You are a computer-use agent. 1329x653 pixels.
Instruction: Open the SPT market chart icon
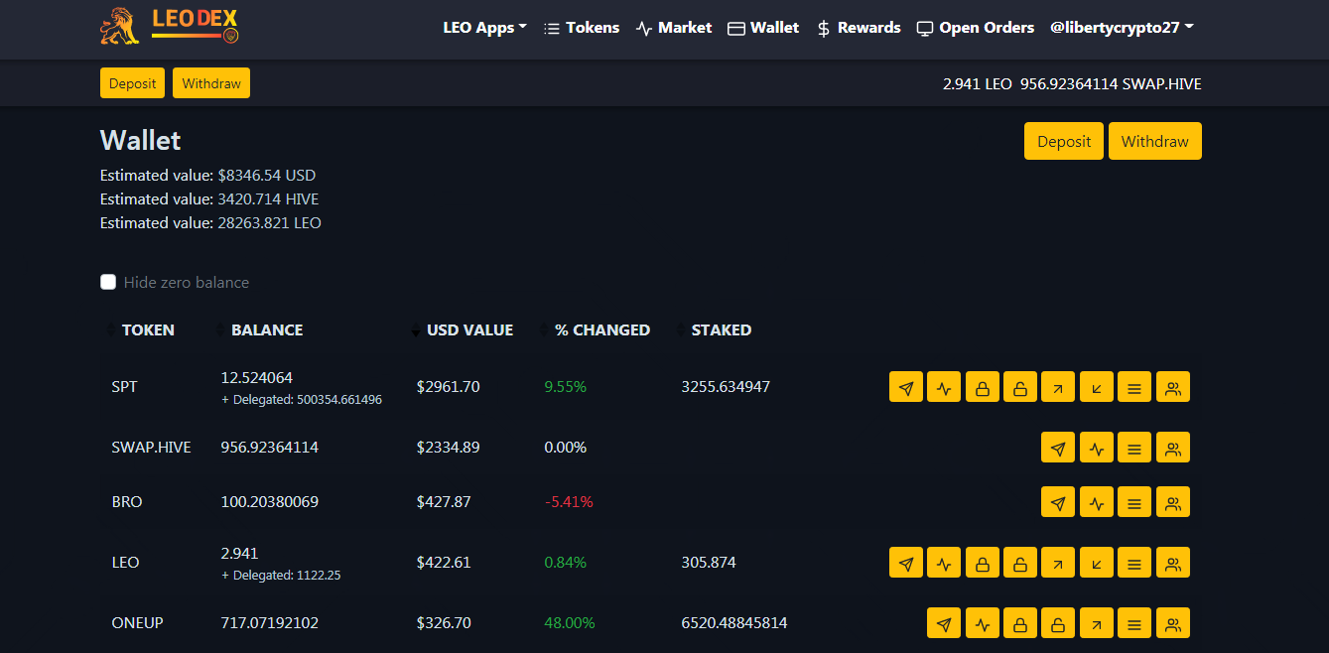(x=944, y=387)
